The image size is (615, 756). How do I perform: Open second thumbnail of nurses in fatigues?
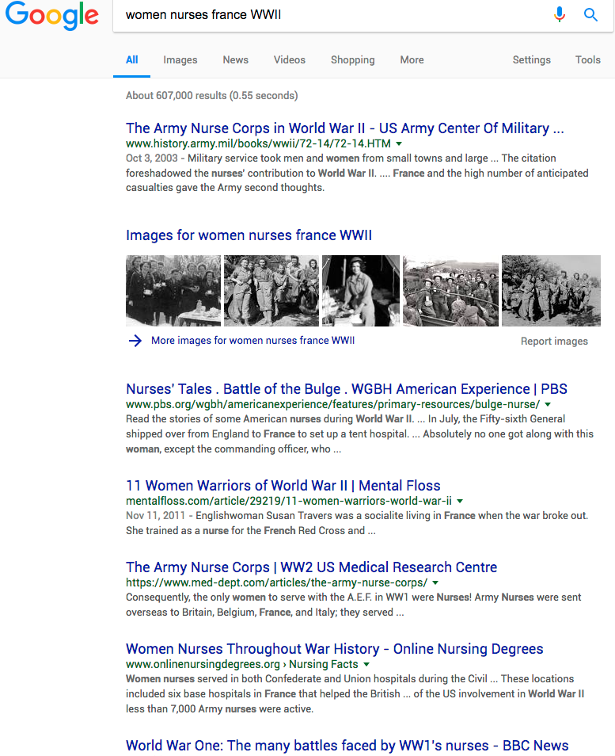(271, 291)
